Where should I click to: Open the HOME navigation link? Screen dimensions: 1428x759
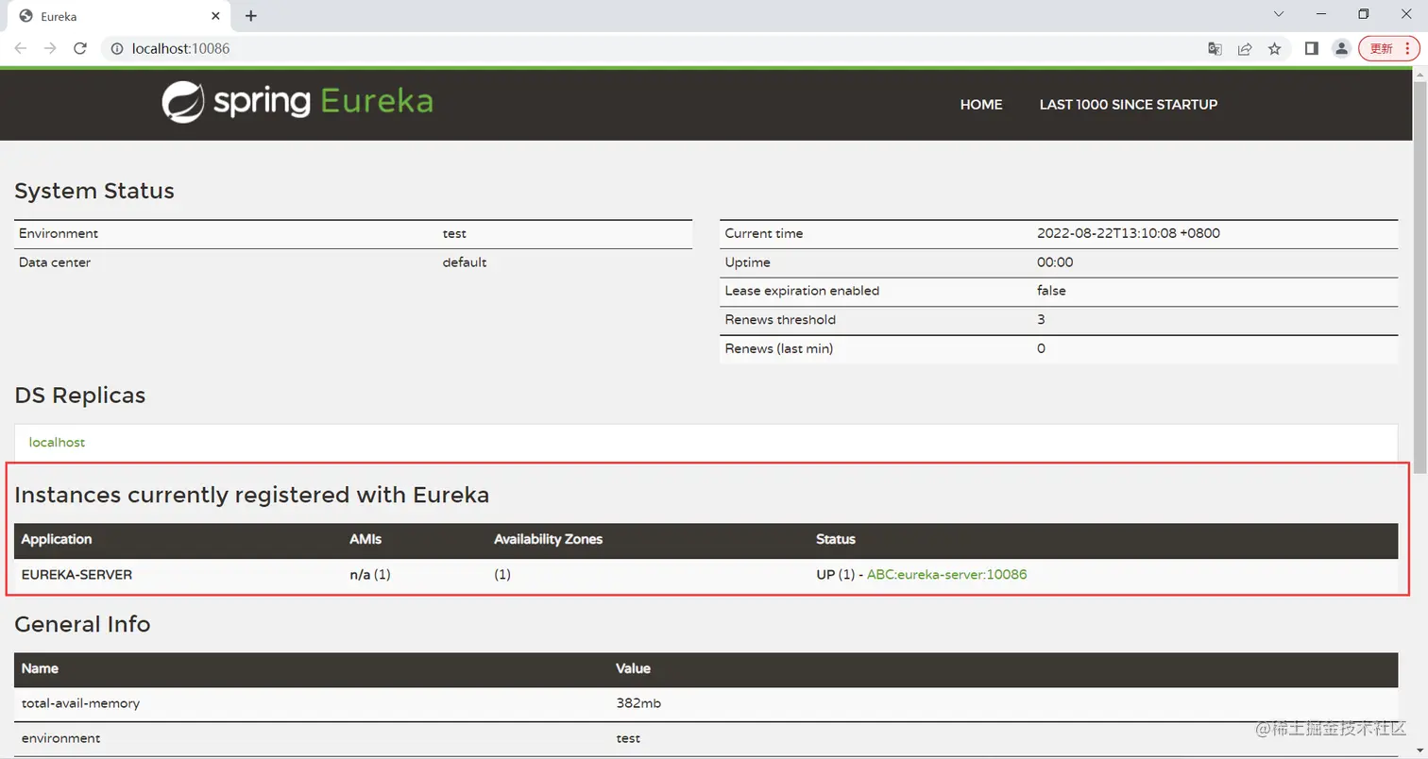[981, 105]
